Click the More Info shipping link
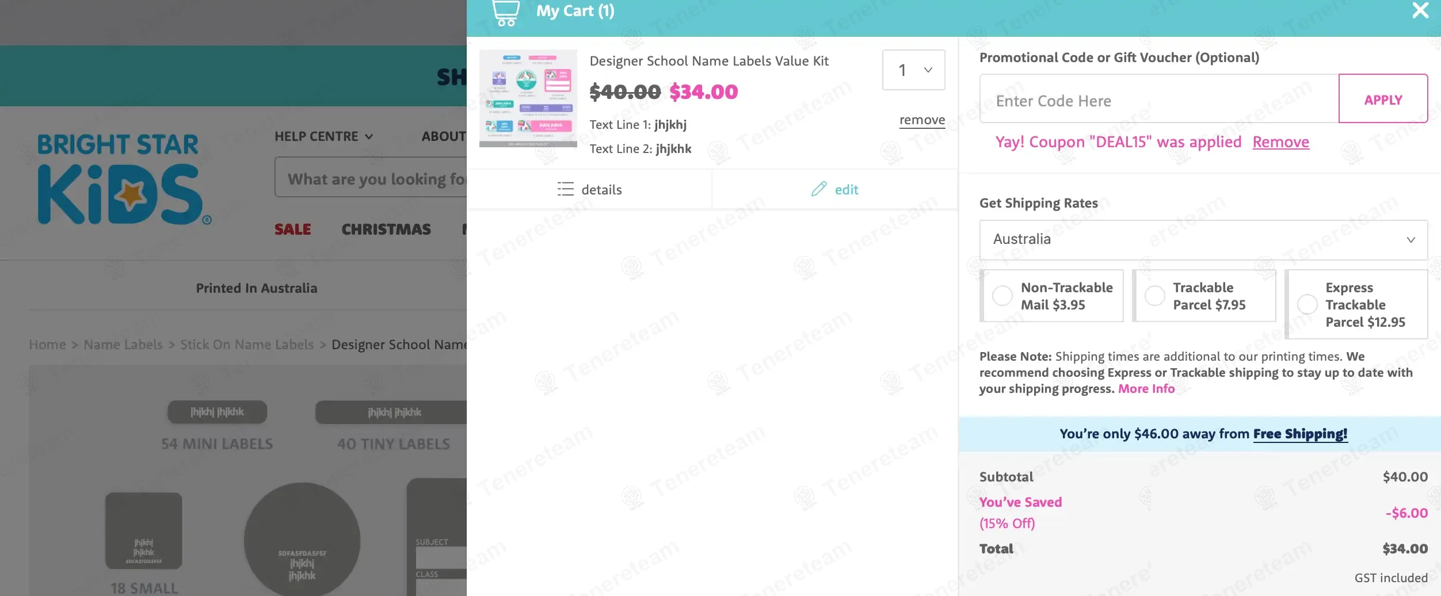Image resolution: width=1441 pixels, height=596 pixels. [1146, 389]
